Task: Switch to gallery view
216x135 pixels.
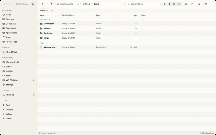Action: click(179, 4)
